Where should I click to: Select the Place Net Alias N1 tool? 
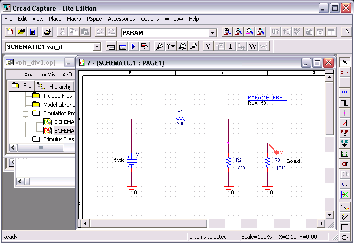[345, 92]
